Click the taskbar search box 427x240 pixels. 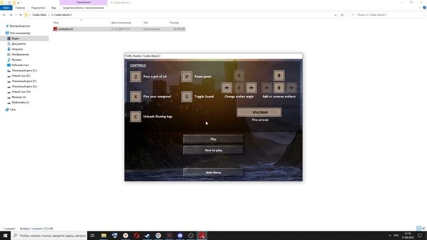pos(49,235)
